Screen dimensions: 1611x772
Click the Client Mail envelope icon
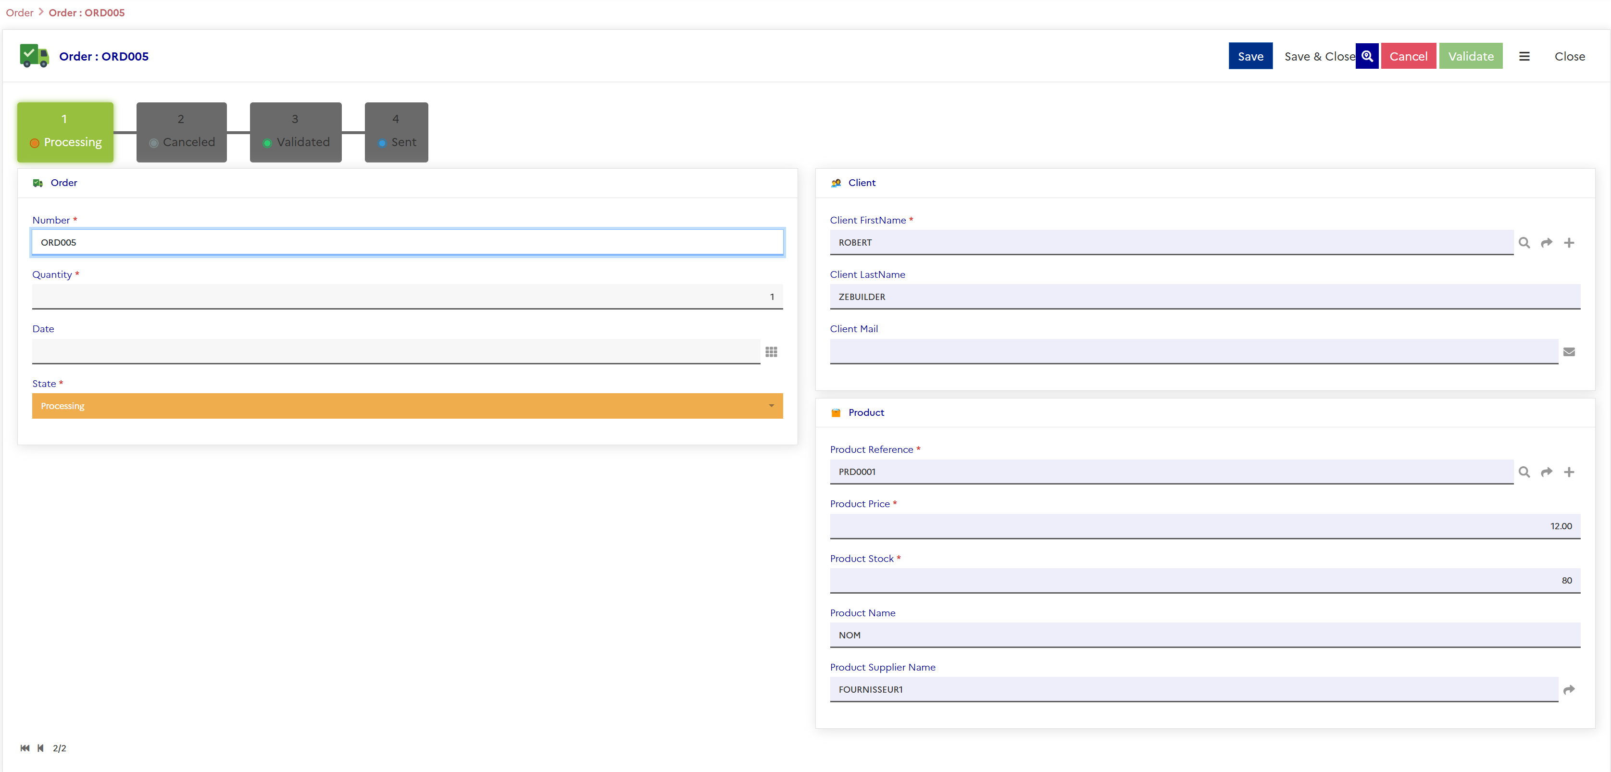(x=1569, y=352)
